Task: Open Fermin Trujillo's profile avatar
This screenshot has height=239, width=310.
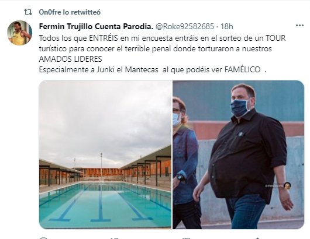Action: pos(19,33)
